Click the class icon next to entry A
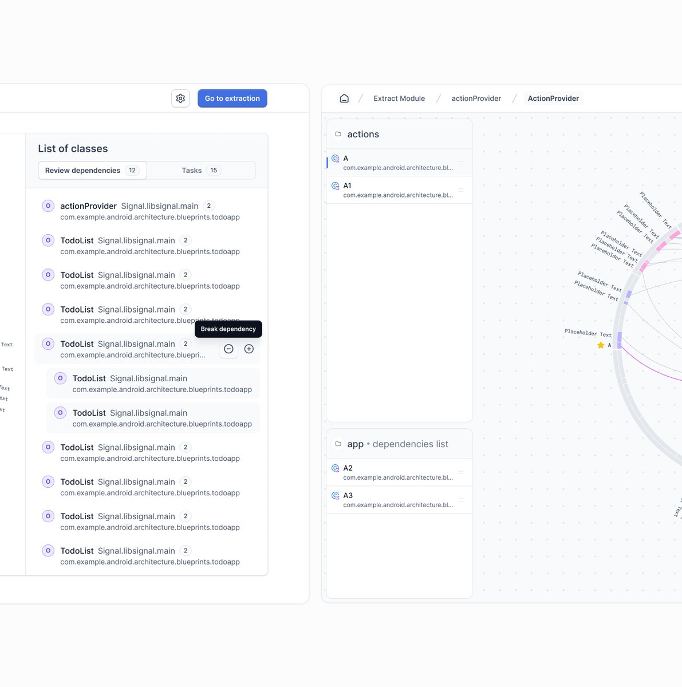The width and height of the screenshot is (682, 687). click(335, 159)
